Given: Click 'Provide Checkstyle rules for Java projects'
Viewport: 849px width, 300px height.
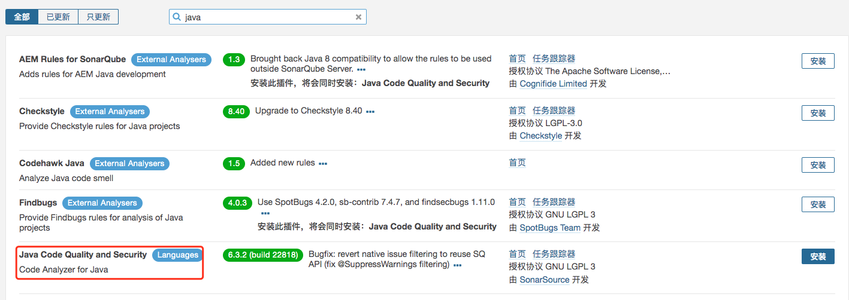Looking at the screenshot, I should (x=99, y=126).
